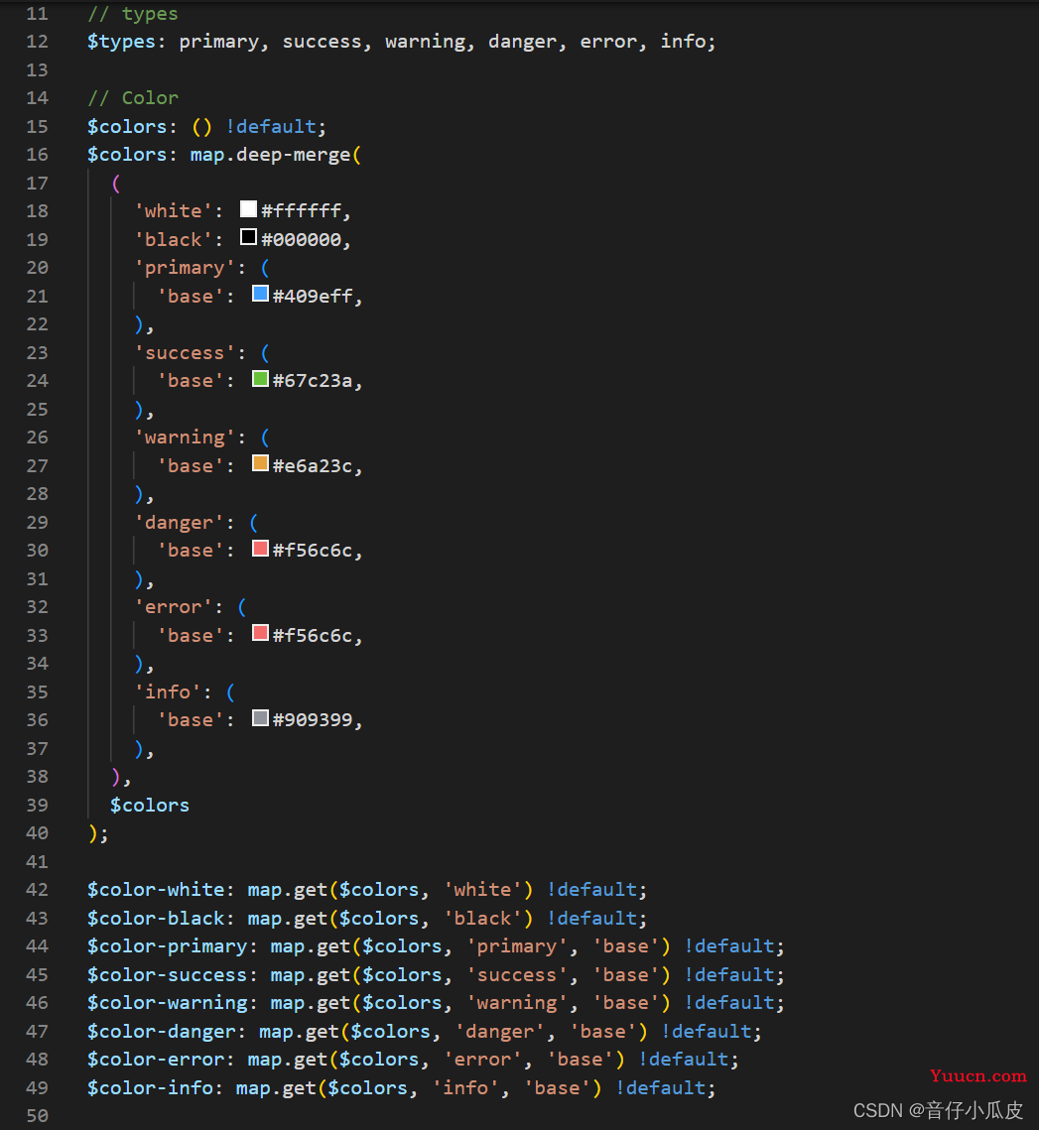Click the 'black' map key on line 19
The height and width of the screenshot is (1130, 1039).
tap(174, 239)
